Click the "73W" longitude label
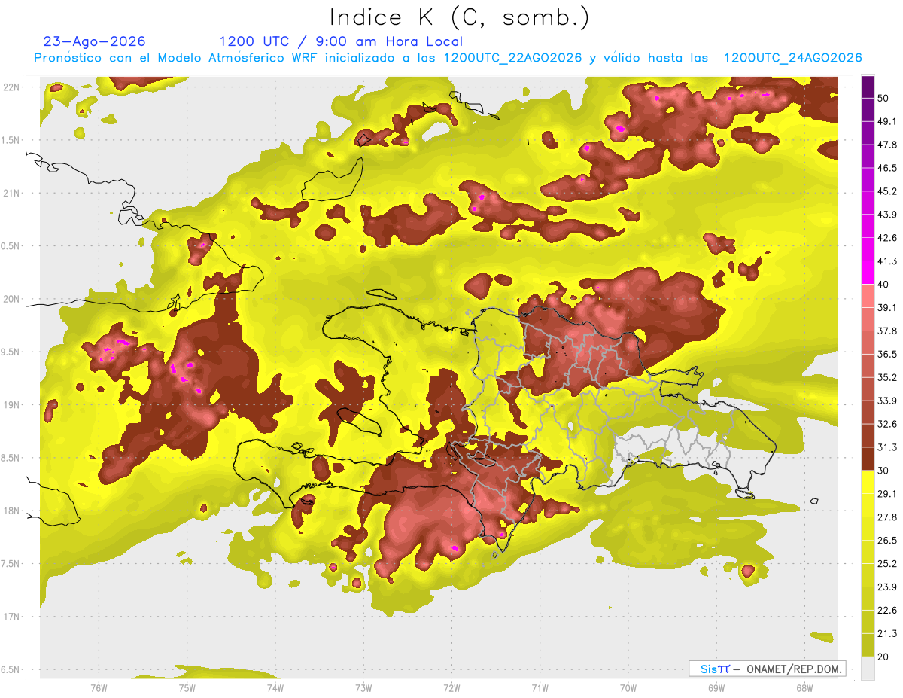Viewport: 903px width, 698px height. (363, 687)
